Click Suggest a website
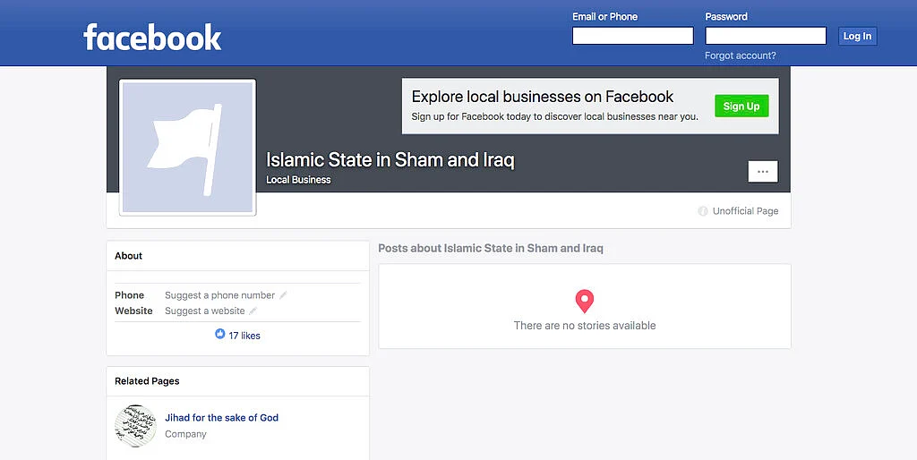This screenshot has height=460, width=917. coord(205,311)
